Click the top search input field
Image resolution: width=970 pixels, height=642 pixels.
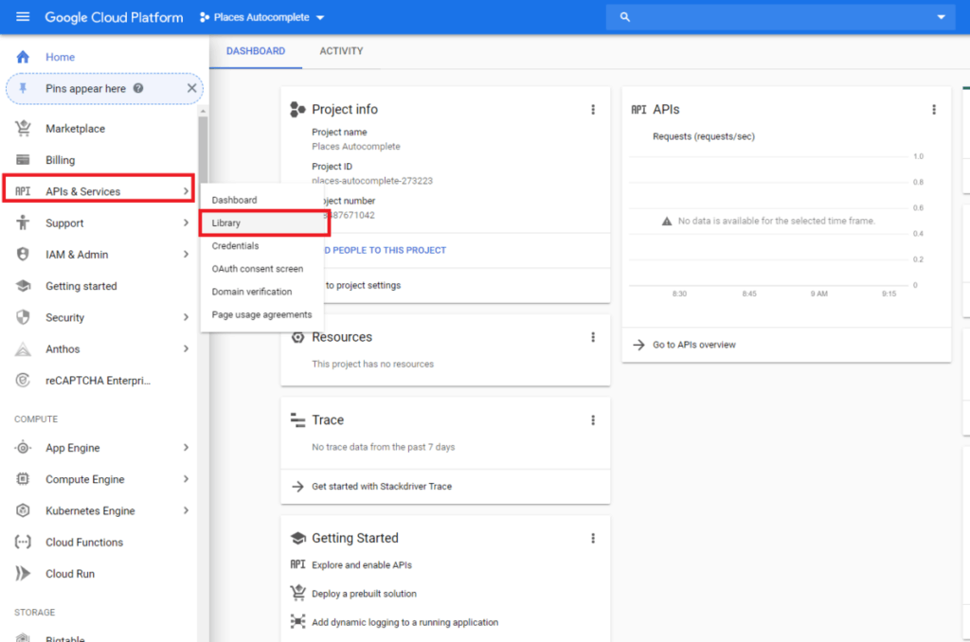coord(777,17)
